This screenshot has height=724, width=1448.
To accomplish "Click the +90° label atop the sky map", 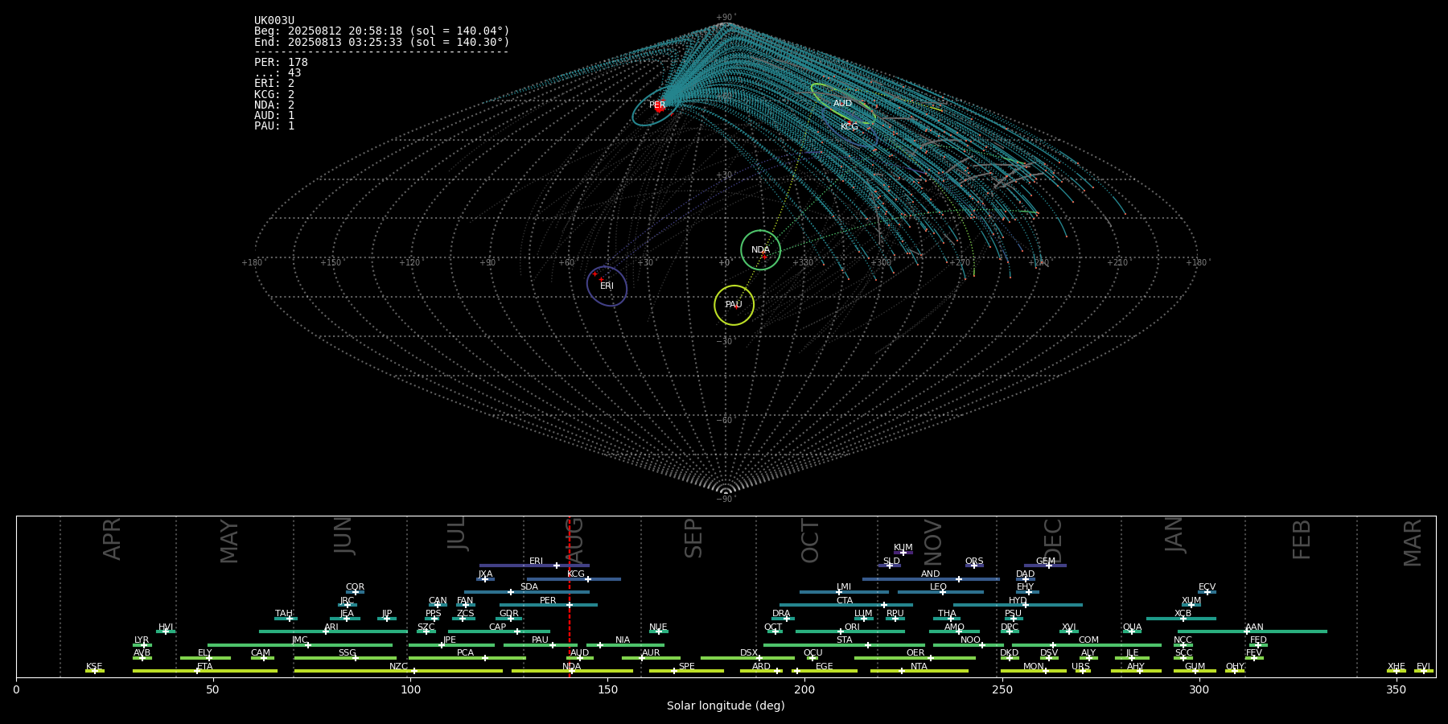I will 726,18.
